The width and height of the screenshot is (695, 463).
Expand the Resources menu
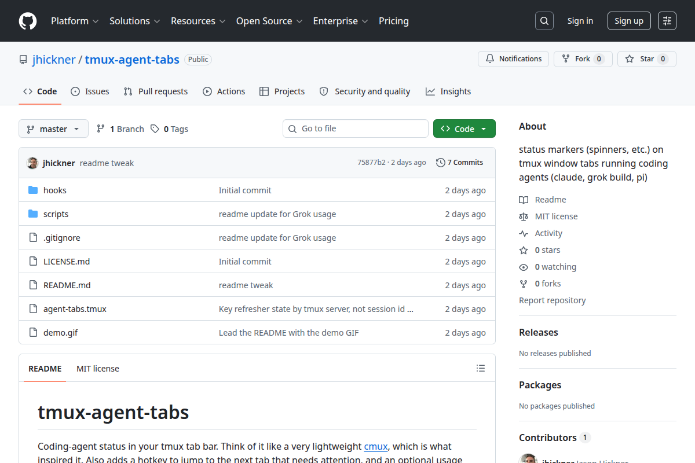tap(197, 21)
